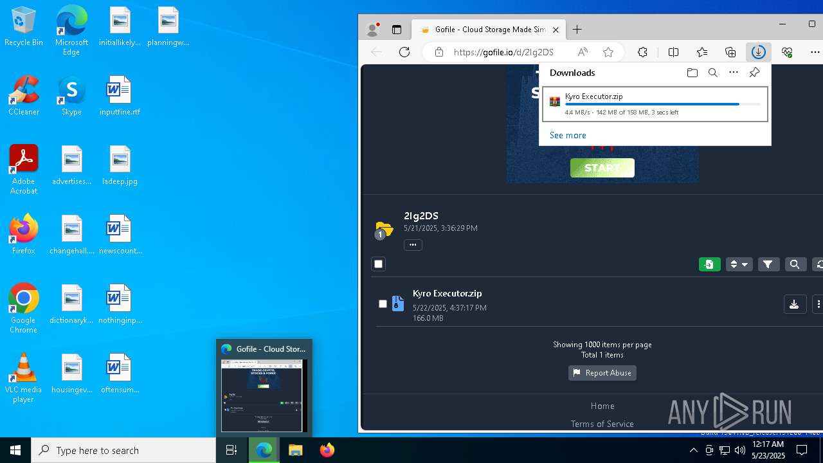
Task: Open Skype desktop shortcut
Action: pos(71,96)
